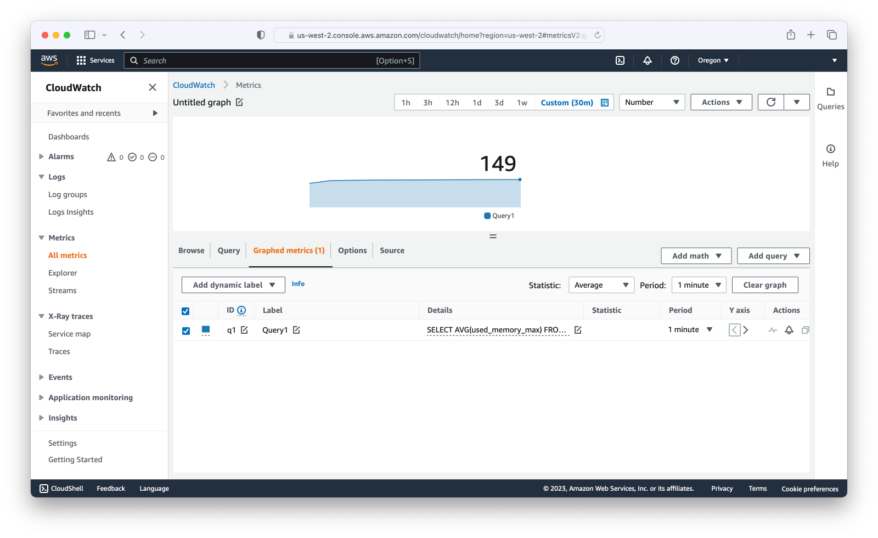This screenshot has height=538, width=878.
Task: Change Query1 row period dropdown
Action: tap(690, 330)
